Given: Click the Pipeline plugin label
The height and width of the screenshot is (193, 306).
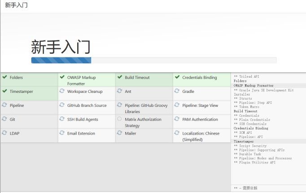Looking at the screenshot, I should point(17,105).
